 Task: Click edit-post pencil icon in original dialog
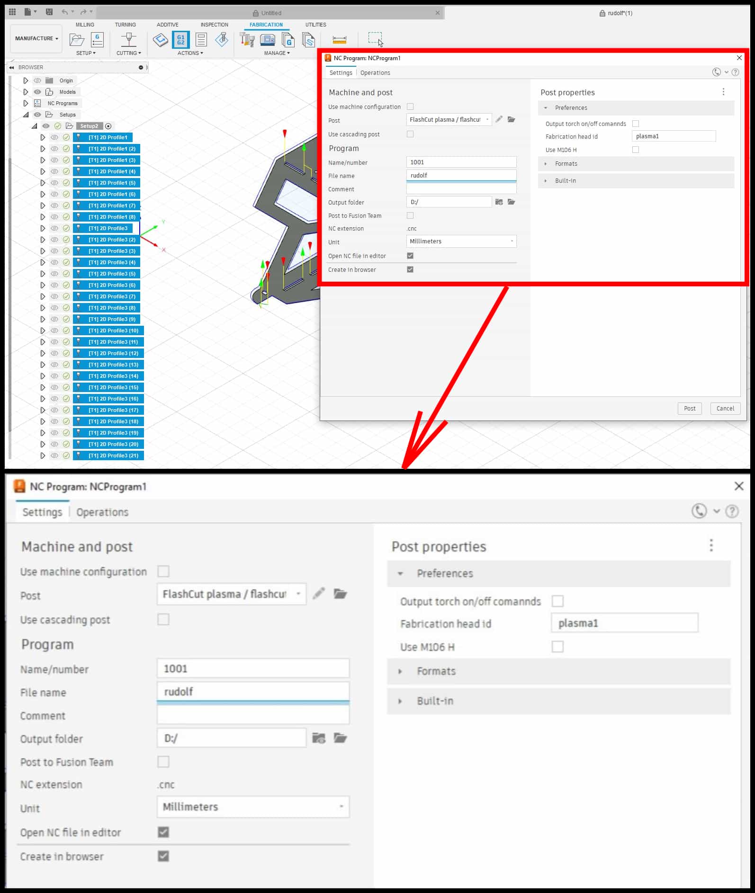499,119
